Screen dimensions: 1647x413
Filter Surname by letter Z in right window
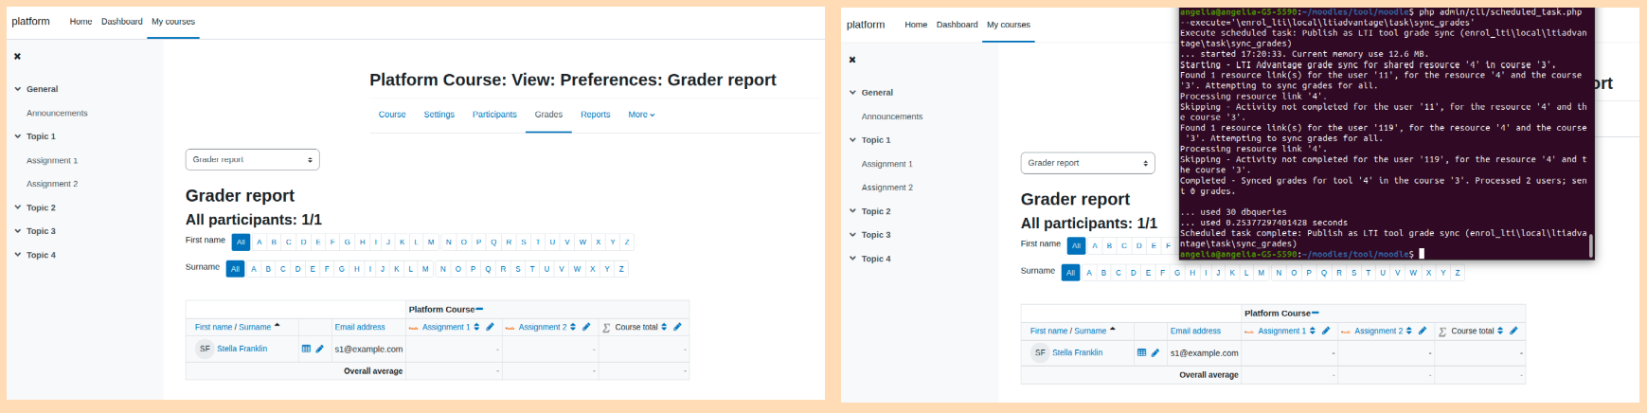coord(1458,273)
